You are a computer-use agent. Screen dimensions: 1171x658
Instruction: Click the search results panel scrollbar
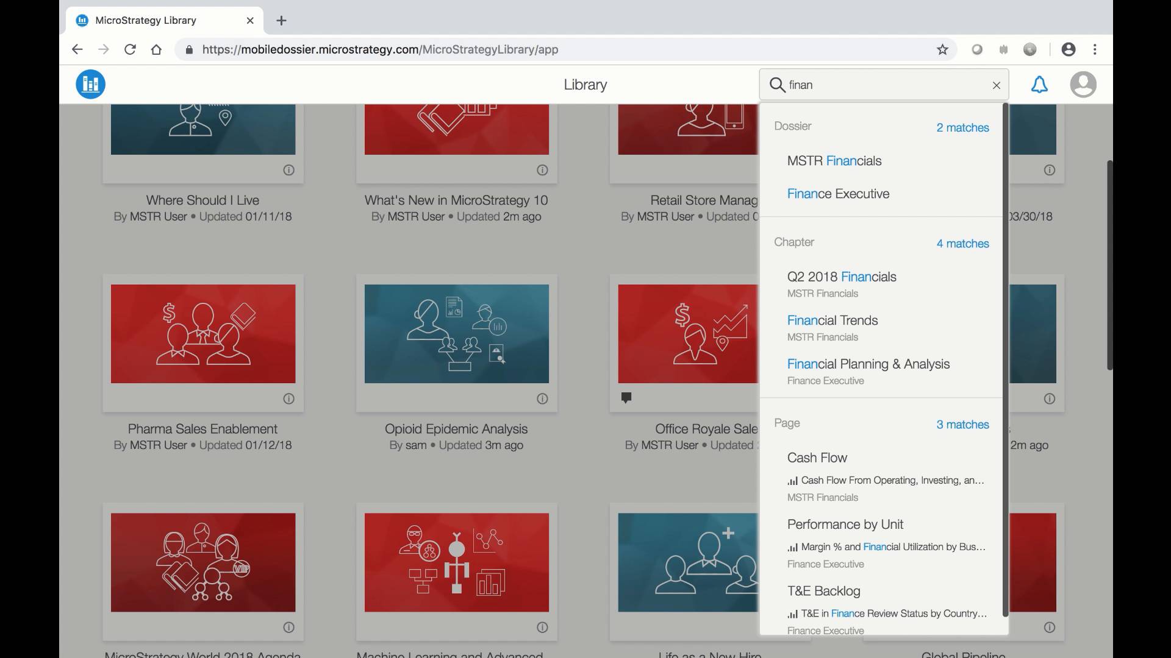1005,359
